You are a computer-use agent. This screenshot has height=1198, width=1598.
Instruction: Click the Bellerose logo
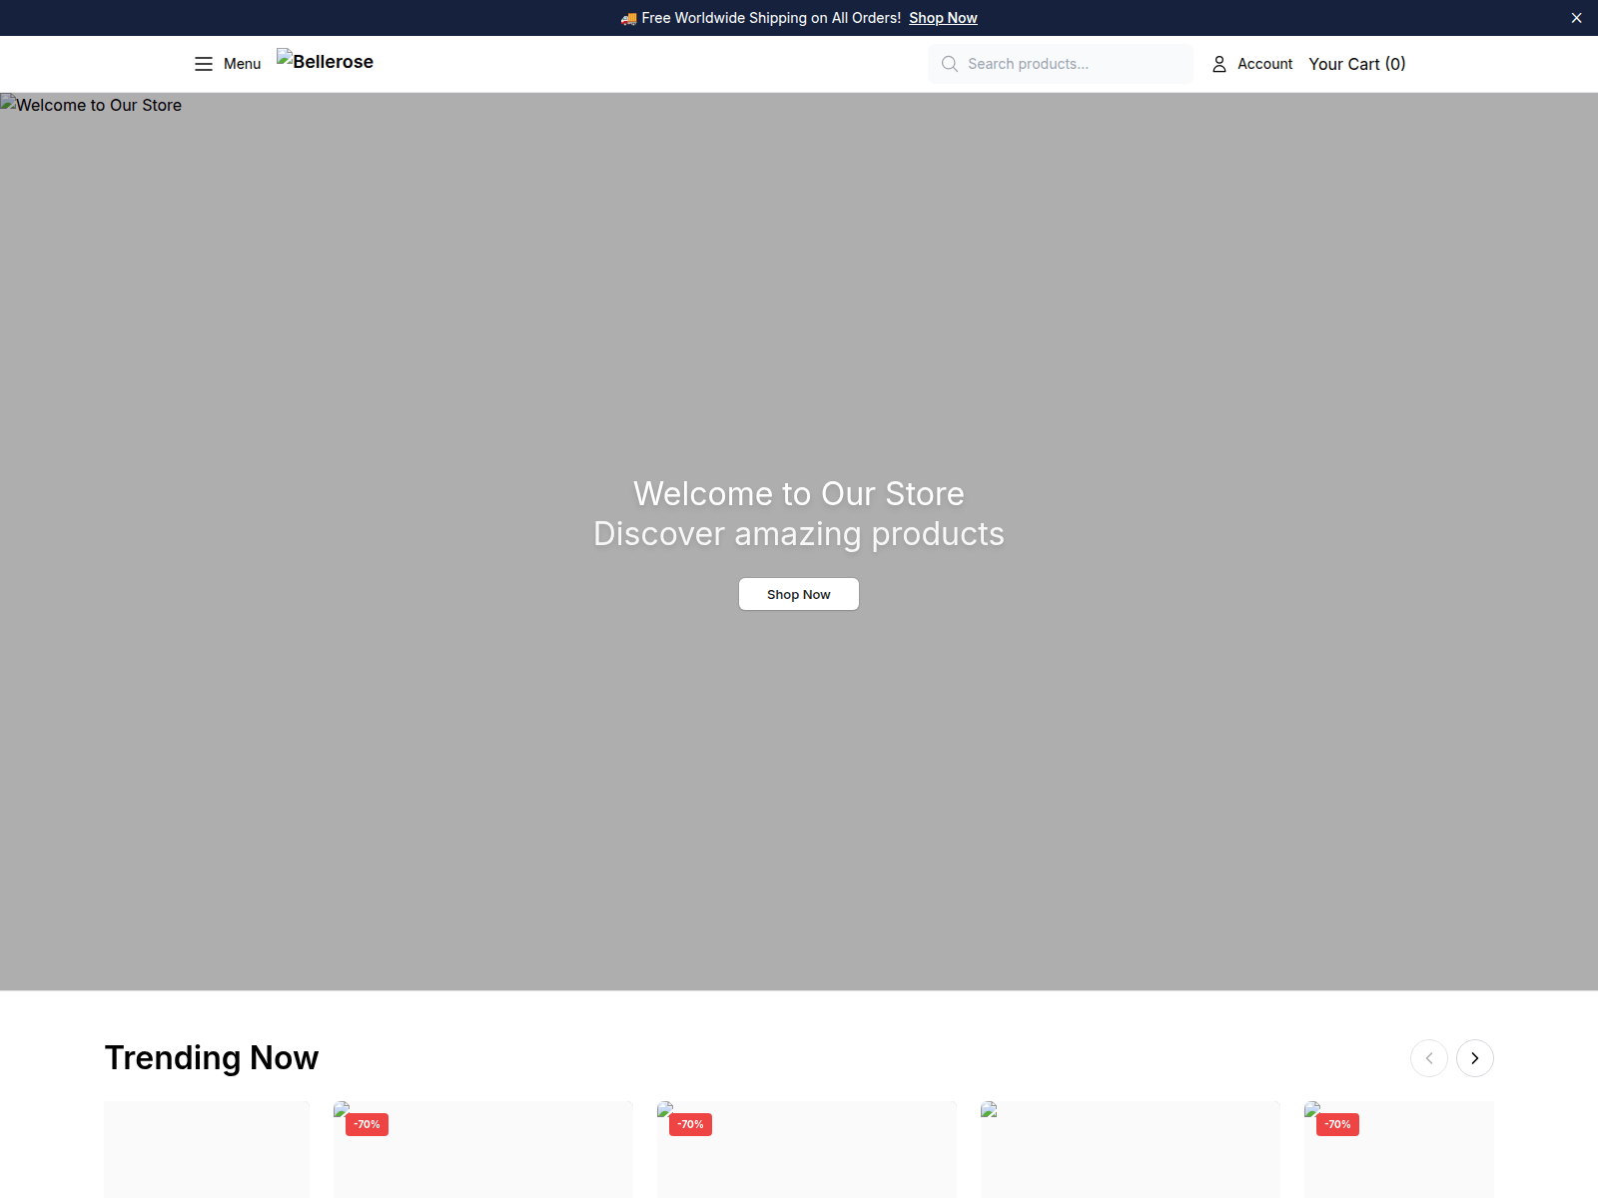click(326, 61)
